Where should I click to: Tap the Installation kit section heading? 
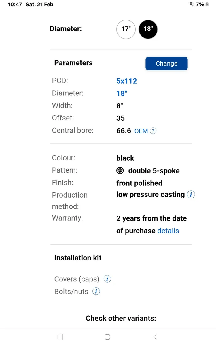point(78,258)
